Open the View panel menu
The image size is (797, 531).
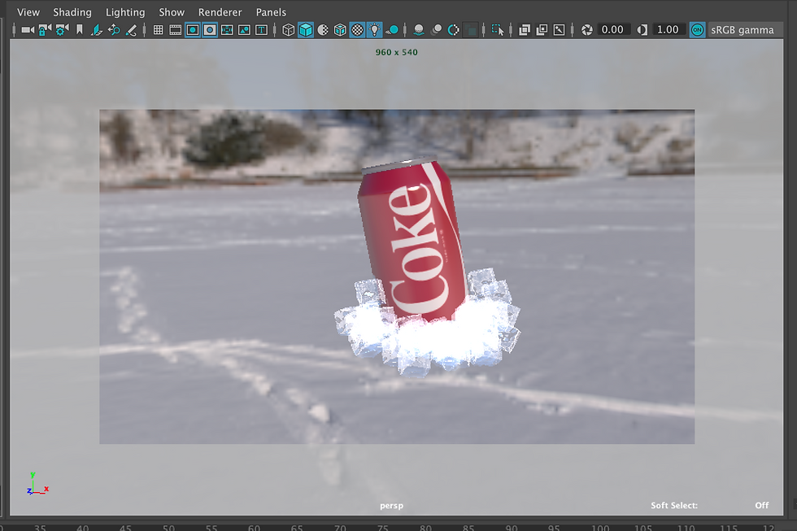click(x=28, y=12)
